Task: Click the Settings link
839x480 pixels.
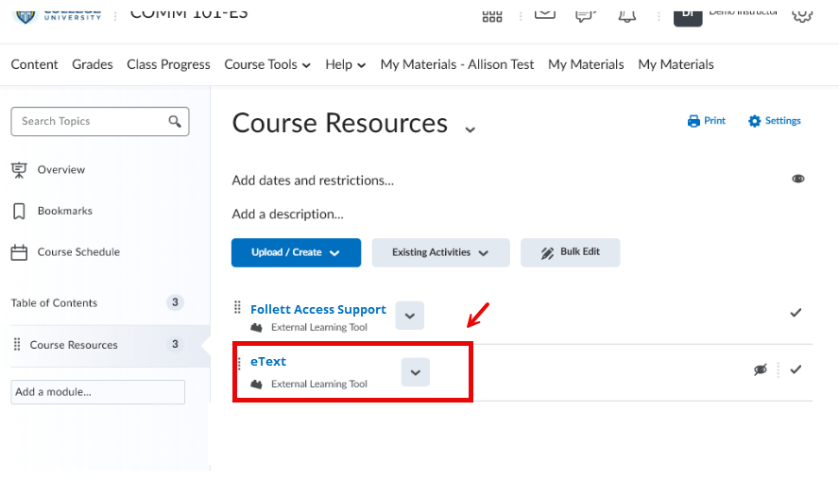Action: click(x=782, y=121)
